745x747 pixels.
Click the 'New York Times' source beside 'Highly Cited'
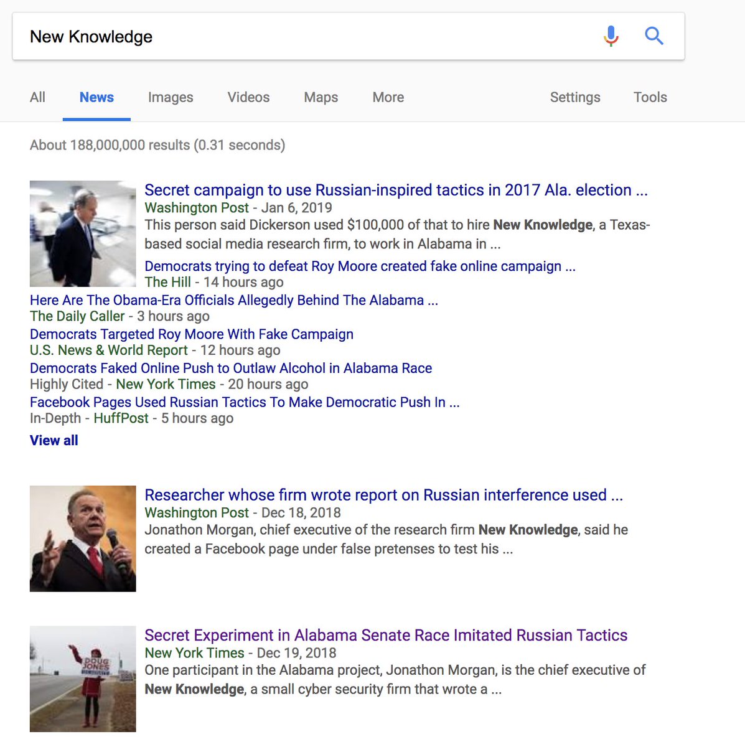(166, 384)
